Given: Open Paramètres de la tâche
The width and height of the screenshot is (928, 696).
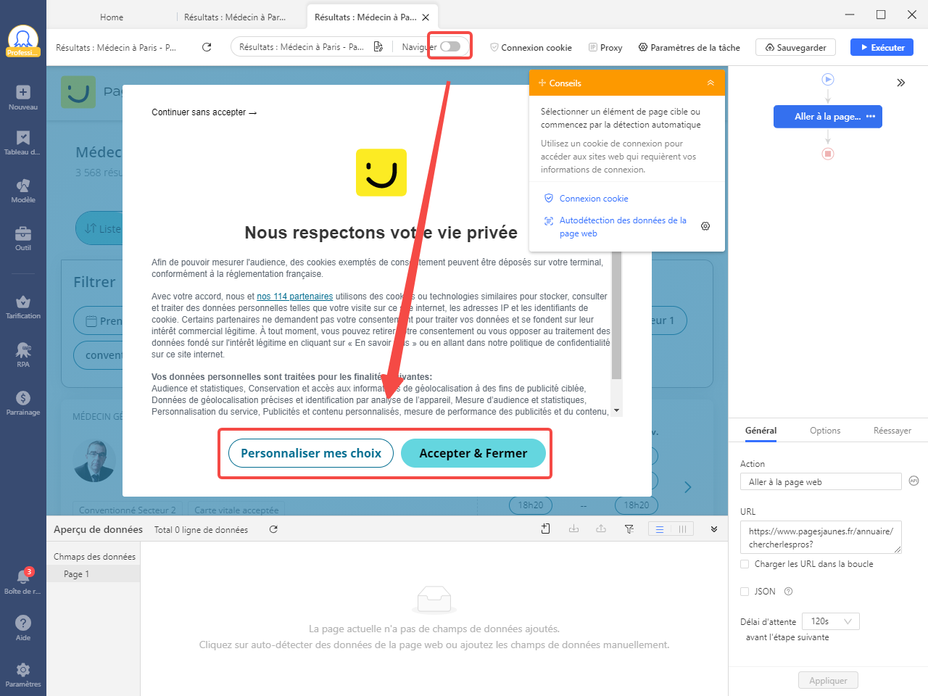Looking at the screenshot, I should [x=689, y=47].
